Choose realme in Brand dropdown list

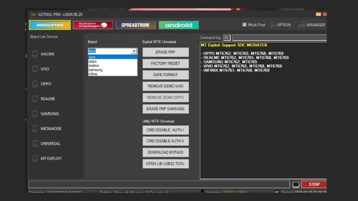(113, 66)
